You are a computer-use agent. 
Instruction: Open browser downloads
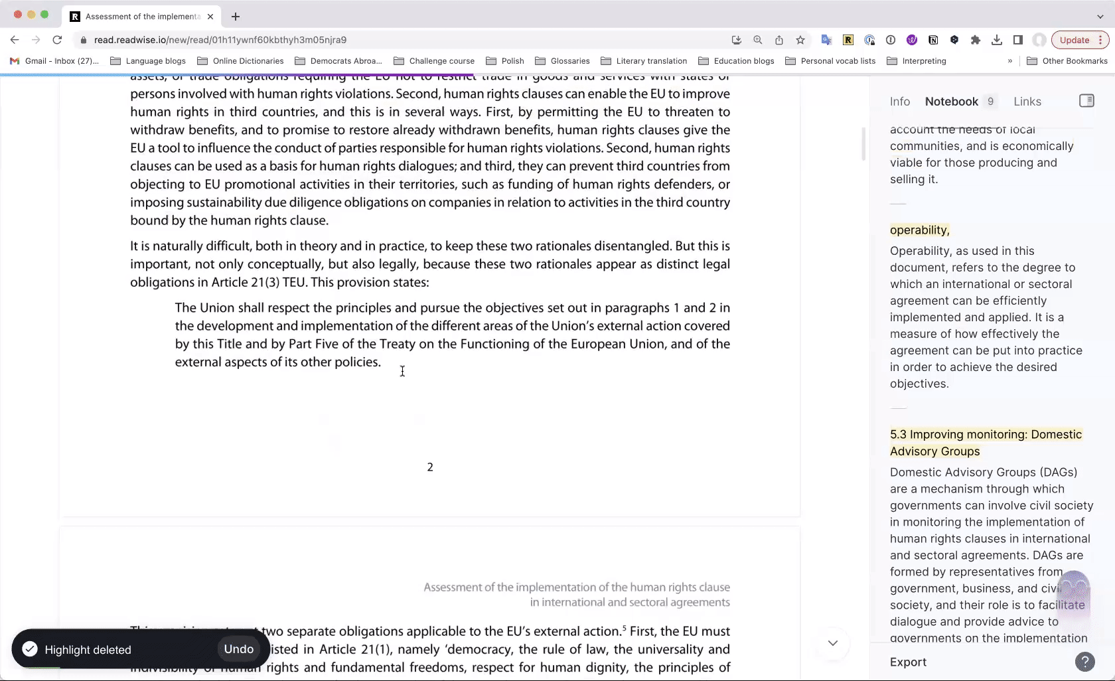click(997, 40)
